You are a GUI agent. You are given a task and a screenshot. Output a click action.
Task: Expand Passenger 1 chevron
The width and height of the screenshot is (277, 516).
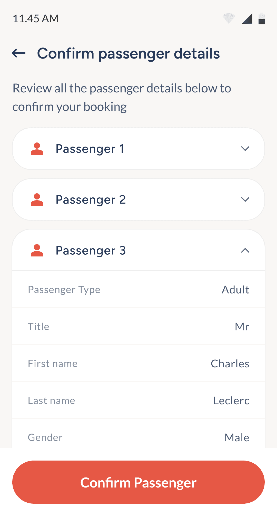coord(245,149)
